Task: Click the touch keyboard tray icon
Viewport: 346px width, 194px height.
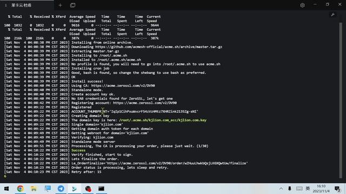Action: point(299,189)
